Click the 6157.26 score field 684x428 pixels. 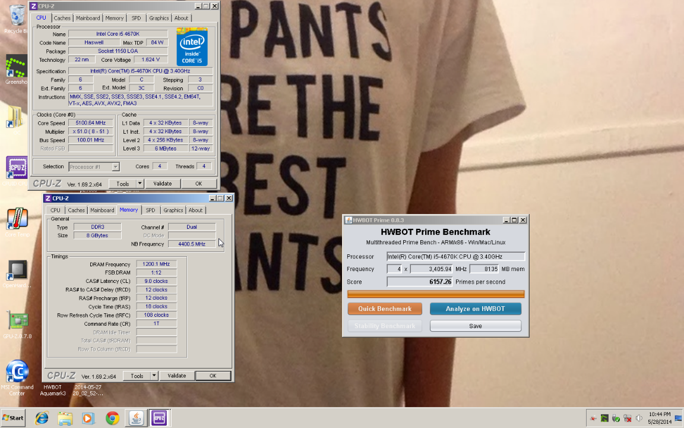[x=420, y=282]
